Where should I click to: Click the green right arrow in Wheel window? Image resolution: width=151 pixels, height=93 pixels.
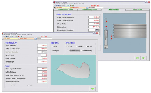tap(143, 58)
